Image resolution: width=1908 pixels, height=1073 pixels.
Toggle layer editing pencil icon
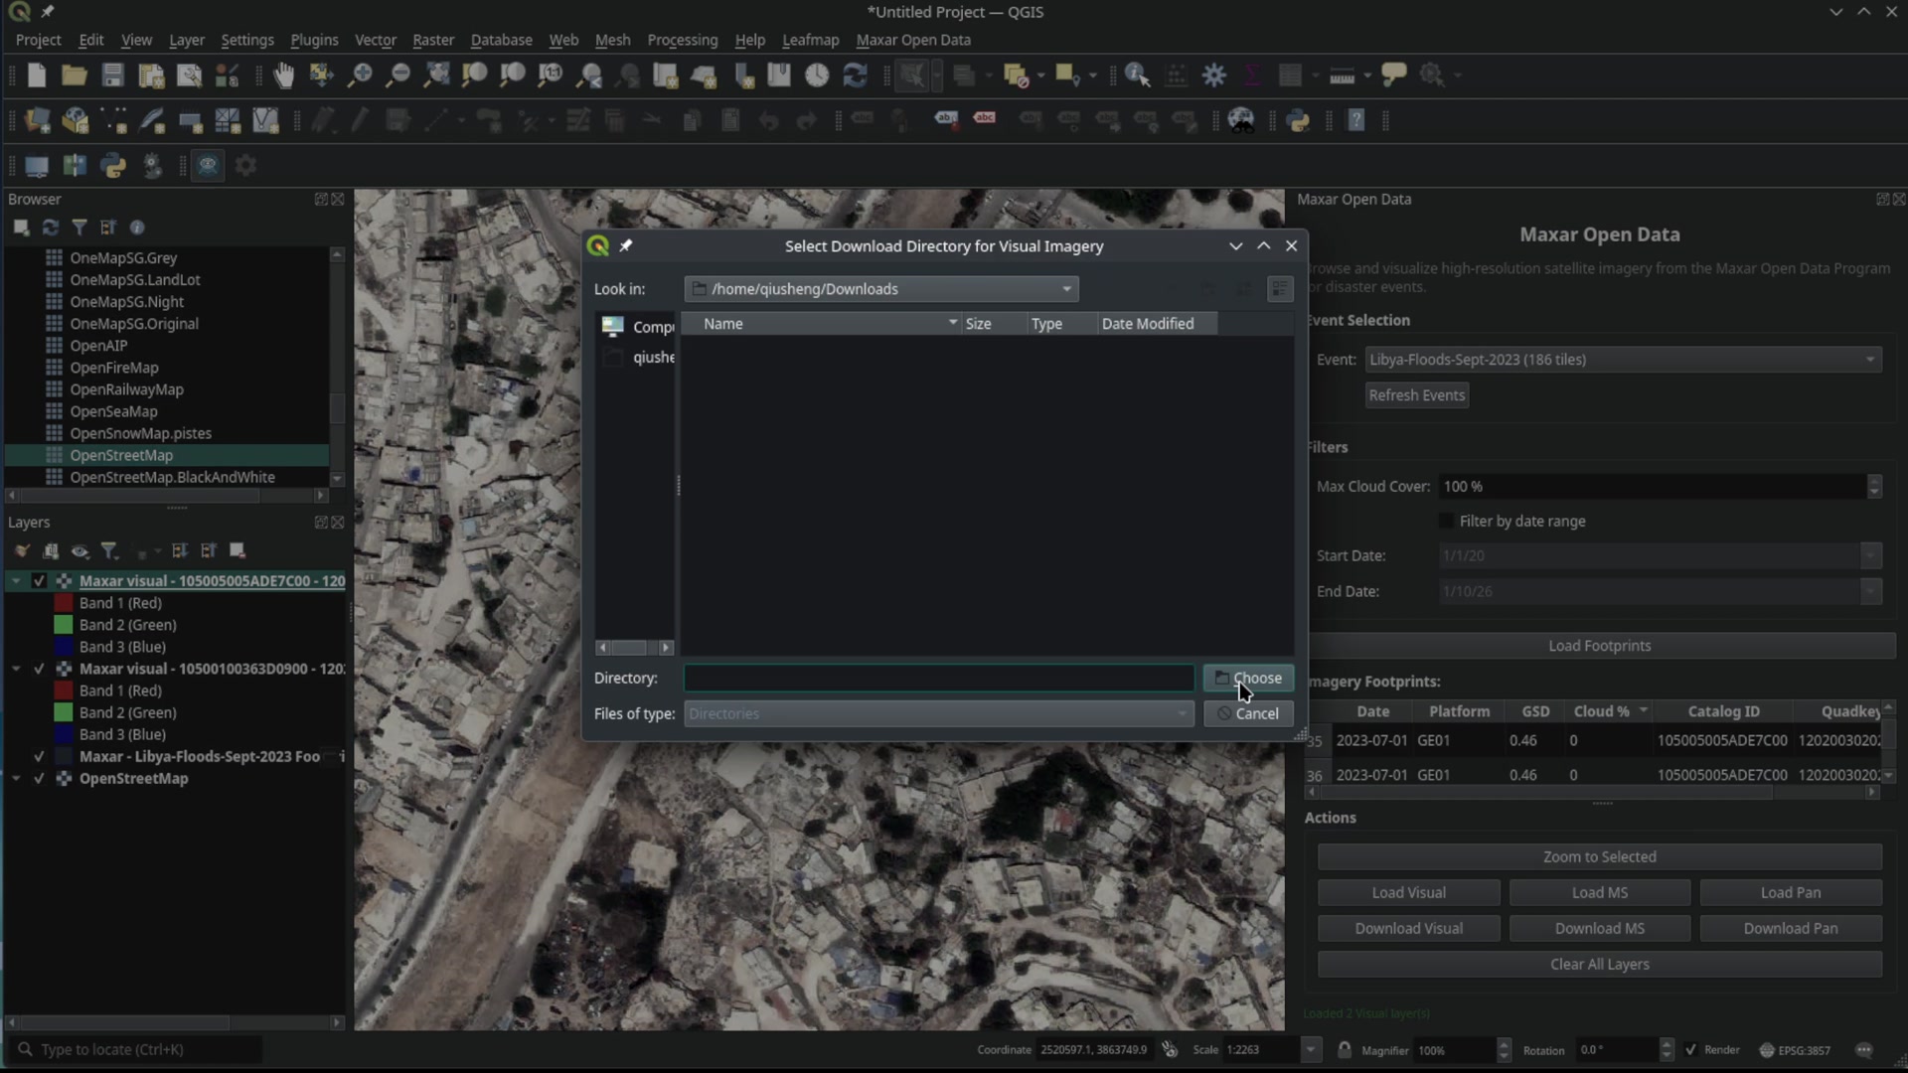(360, 121)
